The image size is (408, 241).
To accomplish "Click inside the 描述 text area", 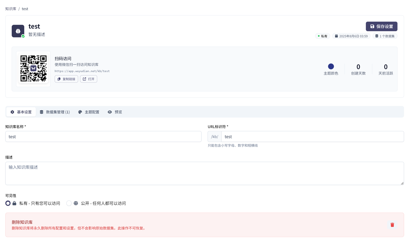I will point(204,173).
